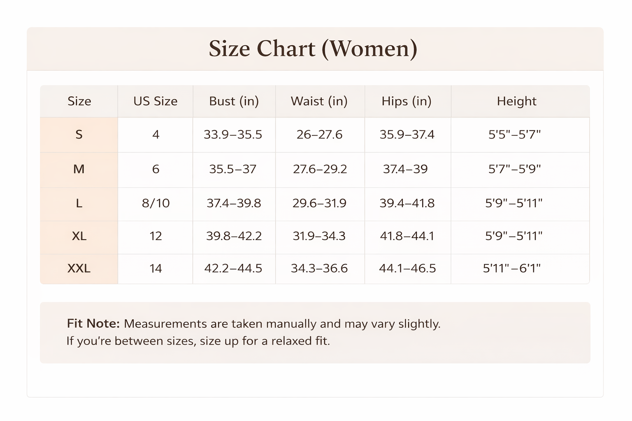Select bust value 33.9–35.5
Viewport: 632px width, 421px height.
click(x=233, y=134)
